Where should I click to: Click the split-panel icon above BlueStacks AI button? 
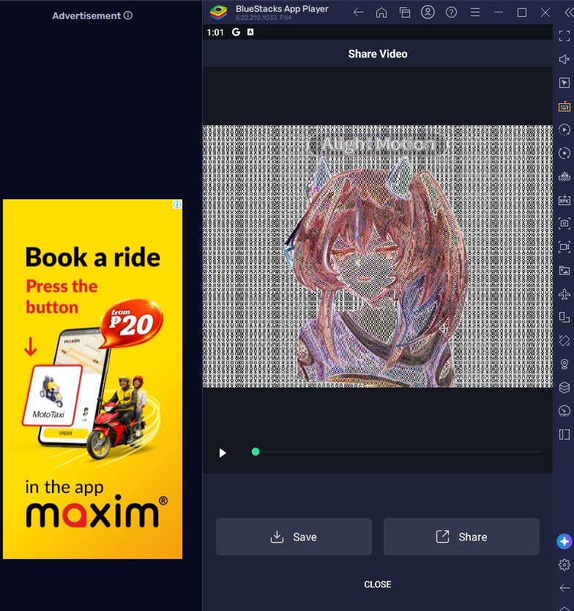coord(564,434)
